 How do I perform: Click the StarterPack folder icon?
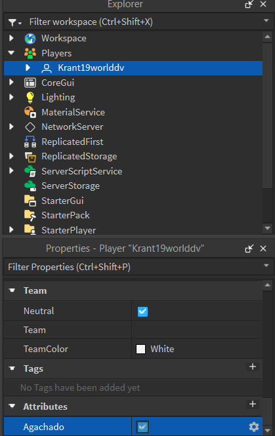click(x=30, y=216)
